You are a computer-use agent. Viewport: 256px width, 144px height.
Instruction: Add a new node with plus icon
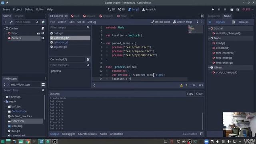[5, 22]
